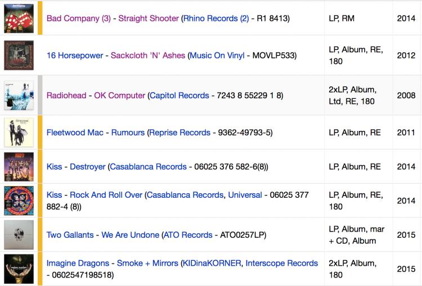Open the Straight Shooter dice cover thumbnail
The height and width of the screenshot is (286, 422).
(19, 19)
